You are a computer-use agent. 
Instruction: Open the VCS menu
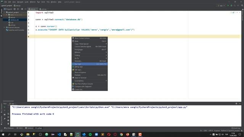(x=48, y=2)
